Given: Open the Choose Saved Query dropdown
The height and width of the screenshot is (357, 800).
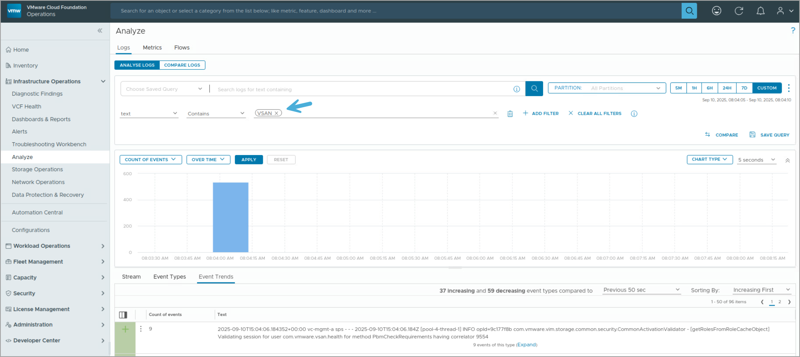Looking at the screenshot, I should click(164, 89).
